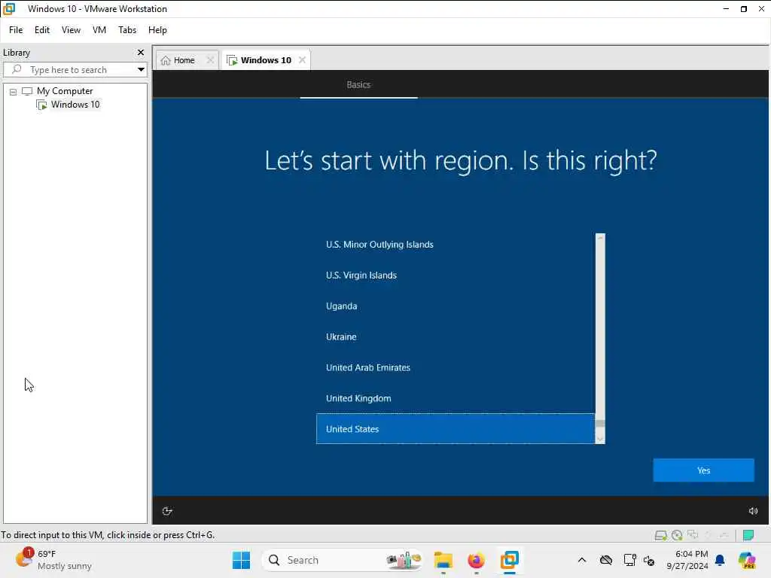This screenshot has width=771, height=578.
Task: Open the VM menu
Action: tap(99, 30)
